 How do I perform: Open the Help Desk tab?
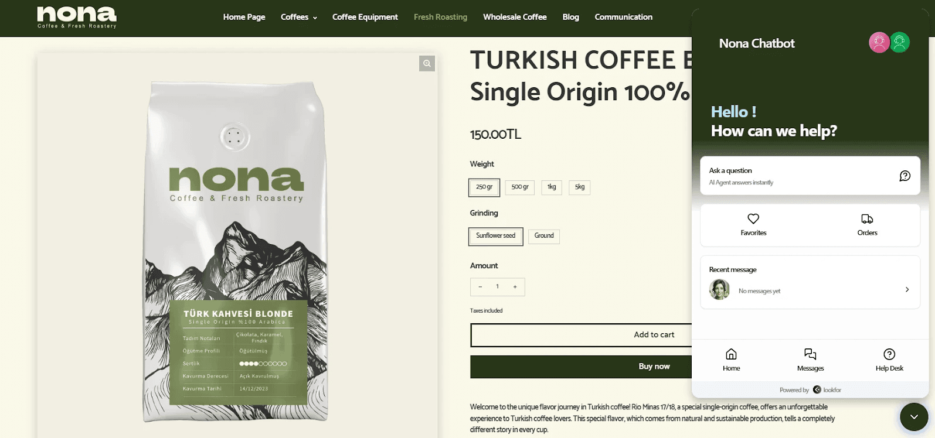click(889, 360)
